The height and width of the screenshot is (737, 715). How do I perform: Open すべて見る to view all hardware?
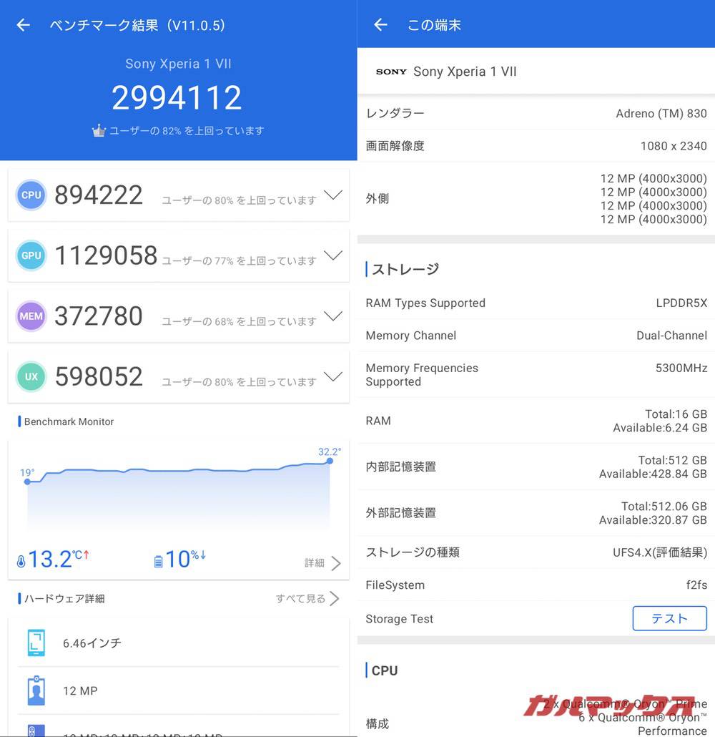307,599
